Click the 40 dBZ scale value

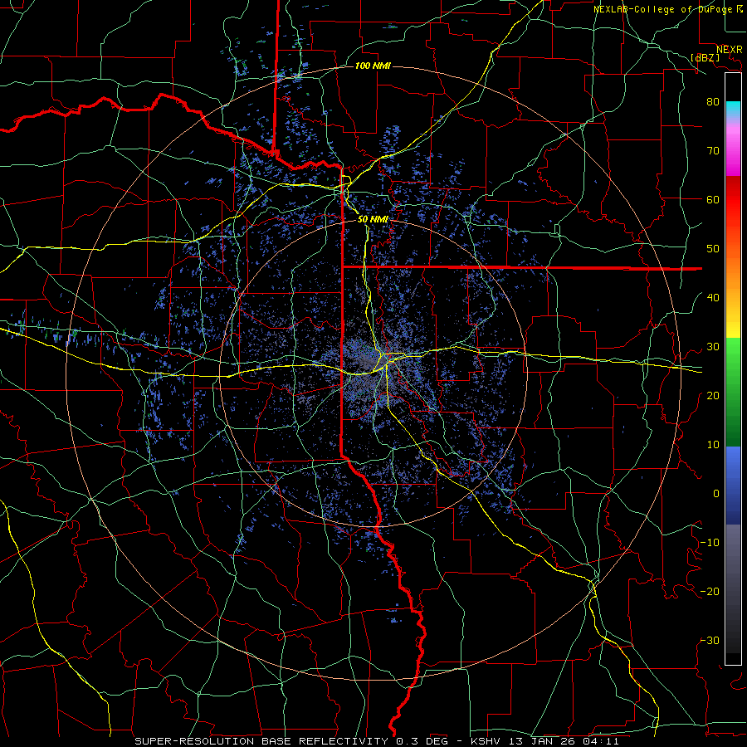(x=713, y=297)
